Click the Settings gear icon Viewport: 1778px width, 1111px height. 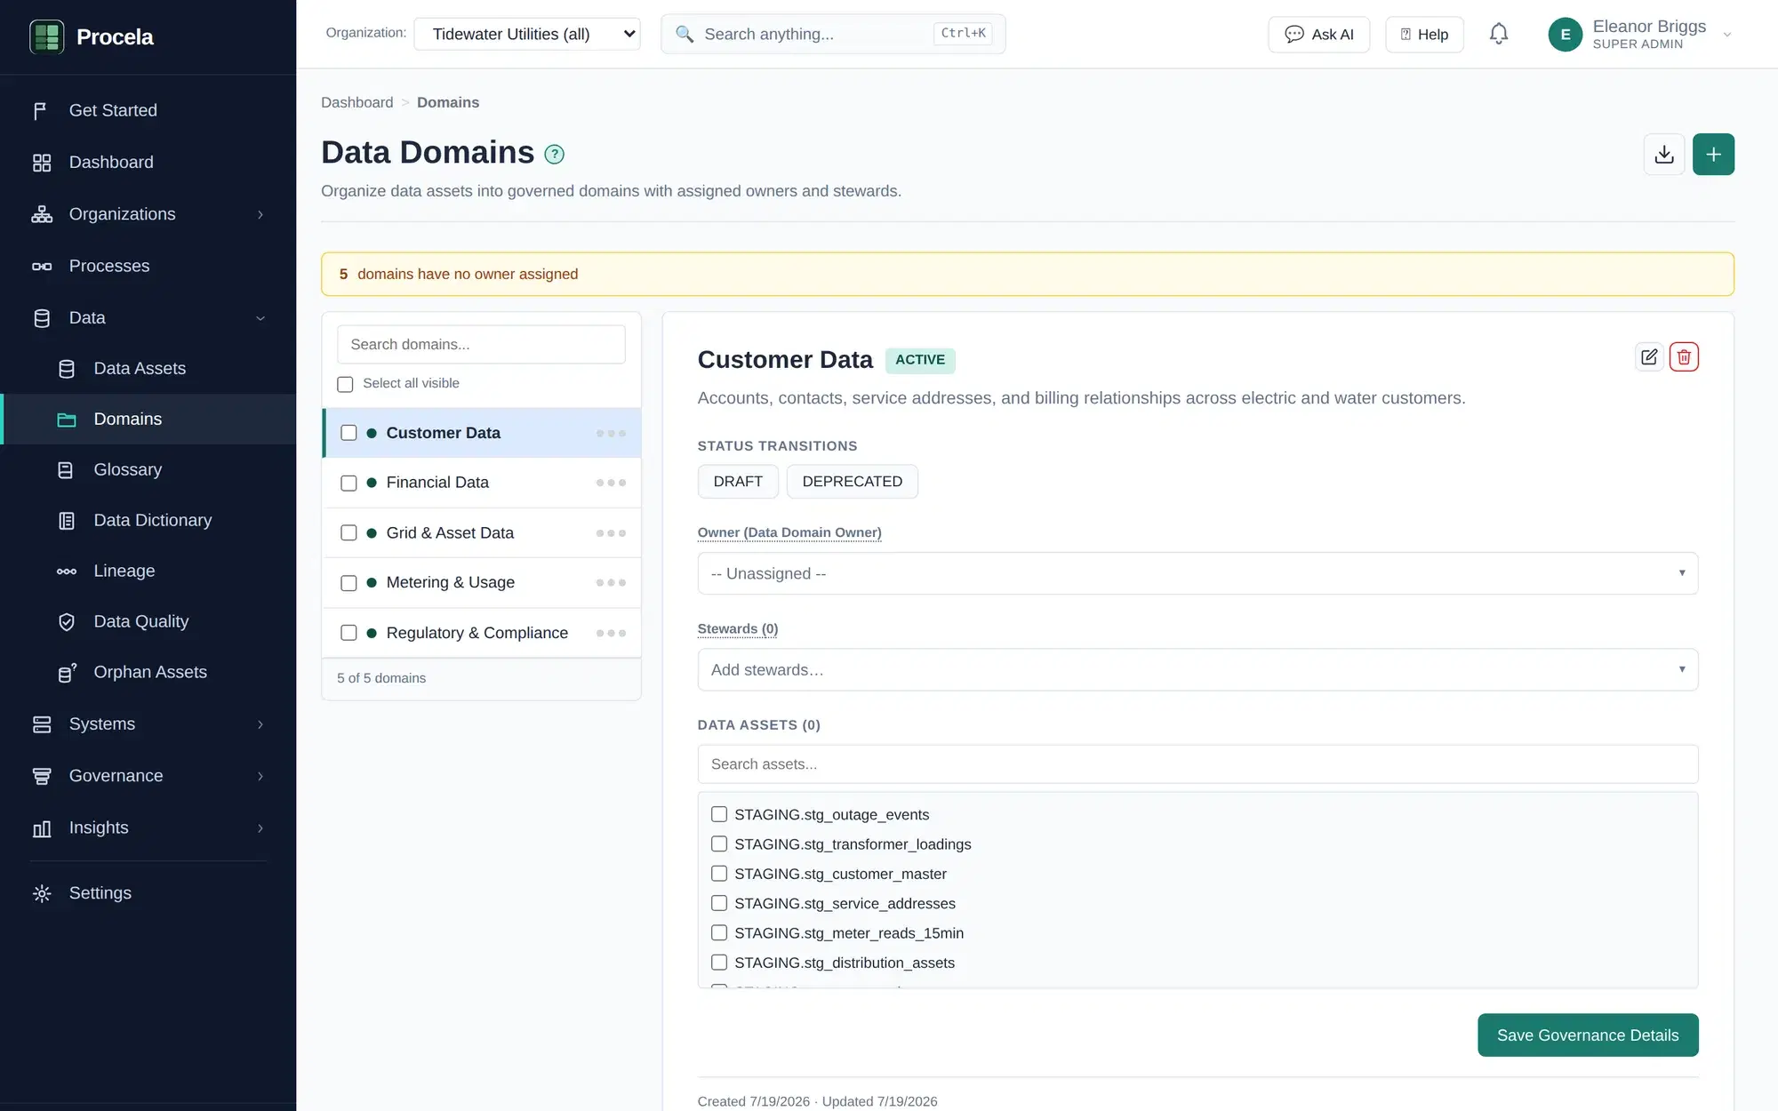coord(41,893)
